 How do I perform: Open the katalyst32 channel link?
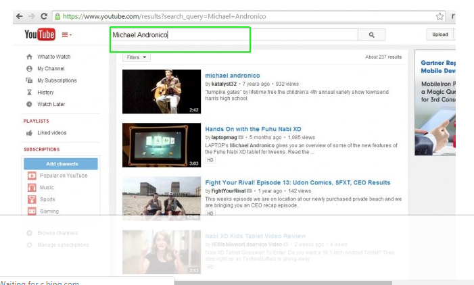click(x=224, y=84)
